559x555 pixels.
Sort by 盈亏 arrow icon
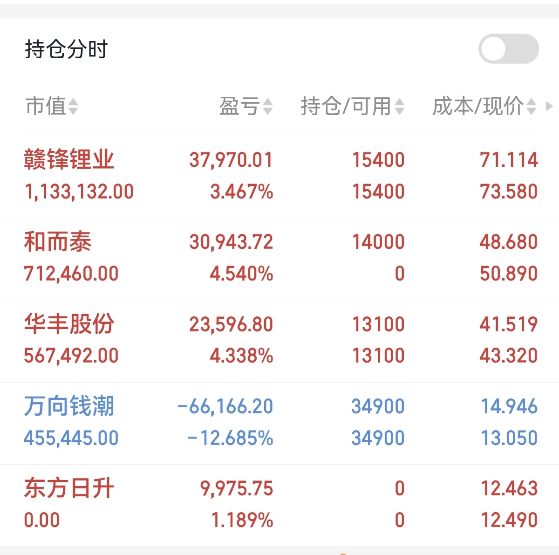point(267,106)
